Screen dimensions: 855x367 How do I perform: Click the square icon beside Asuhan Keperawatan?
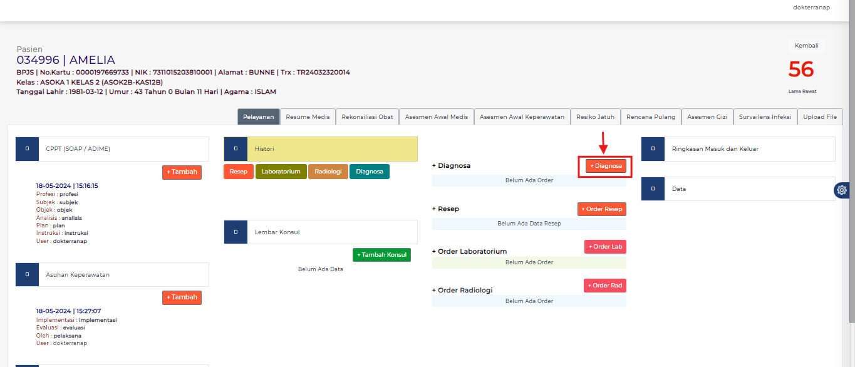tap(27, 274)
